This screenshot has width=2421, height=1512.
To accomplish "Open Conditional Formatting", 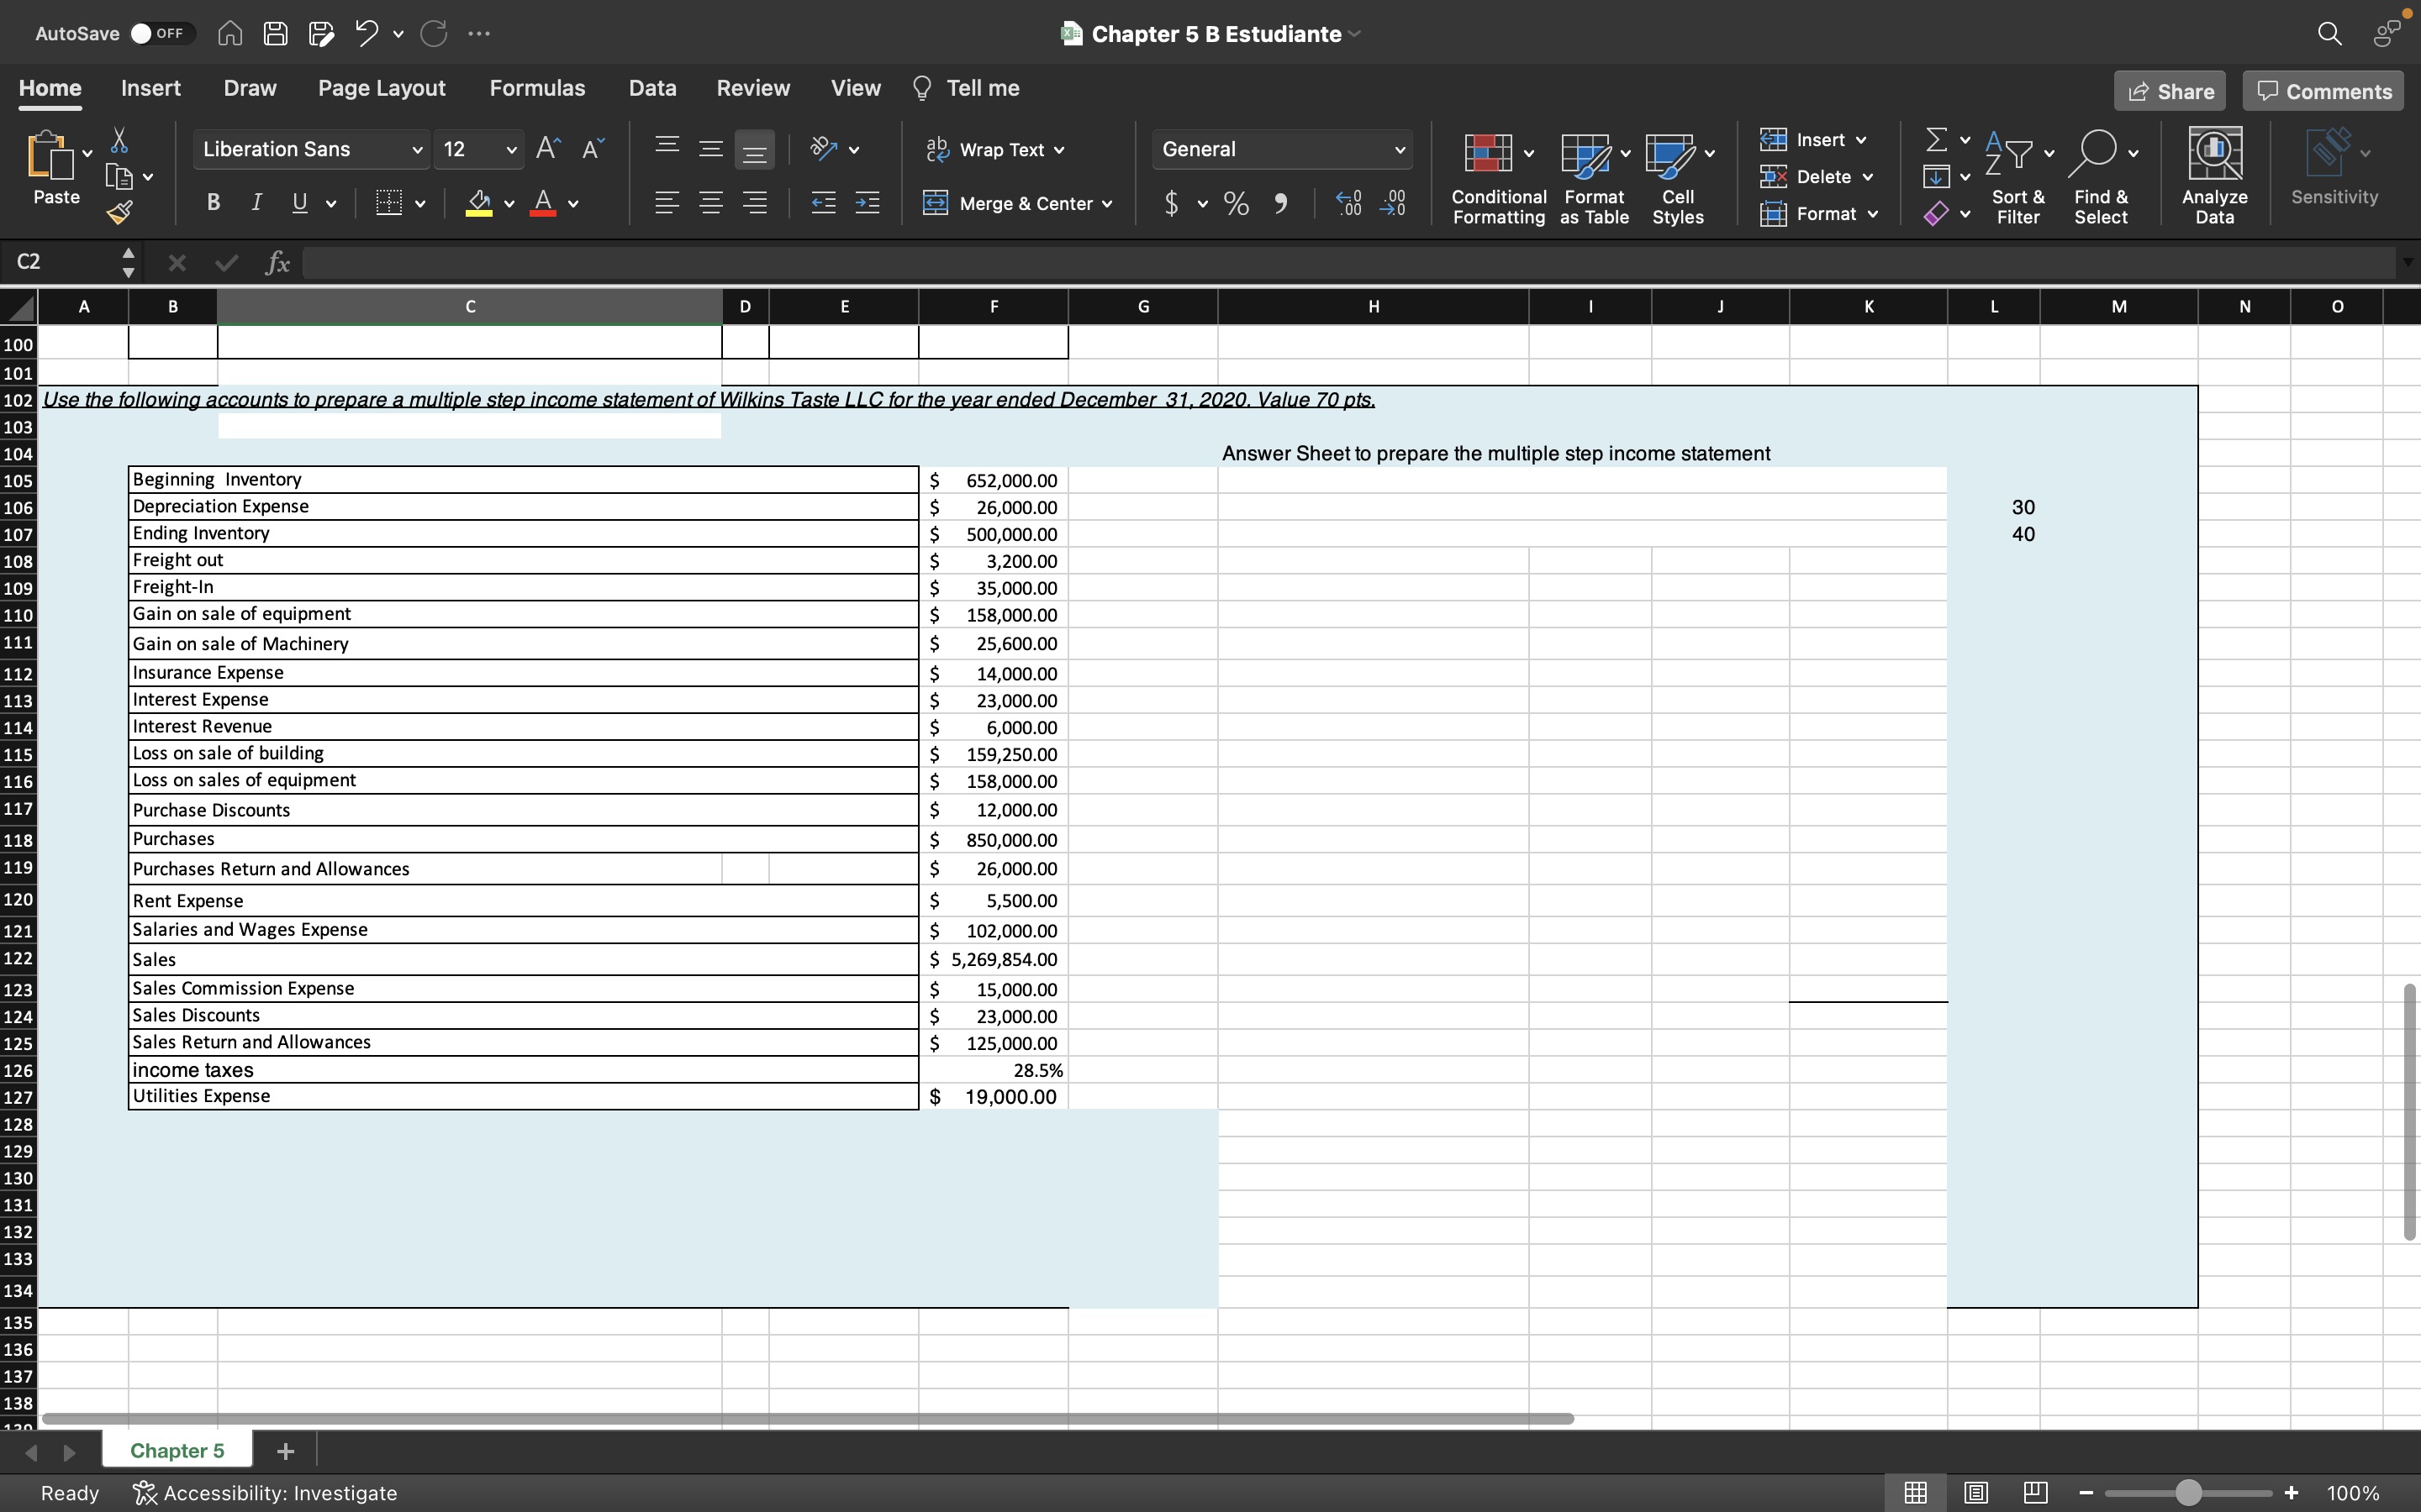I will click(x=1498, y=178).
